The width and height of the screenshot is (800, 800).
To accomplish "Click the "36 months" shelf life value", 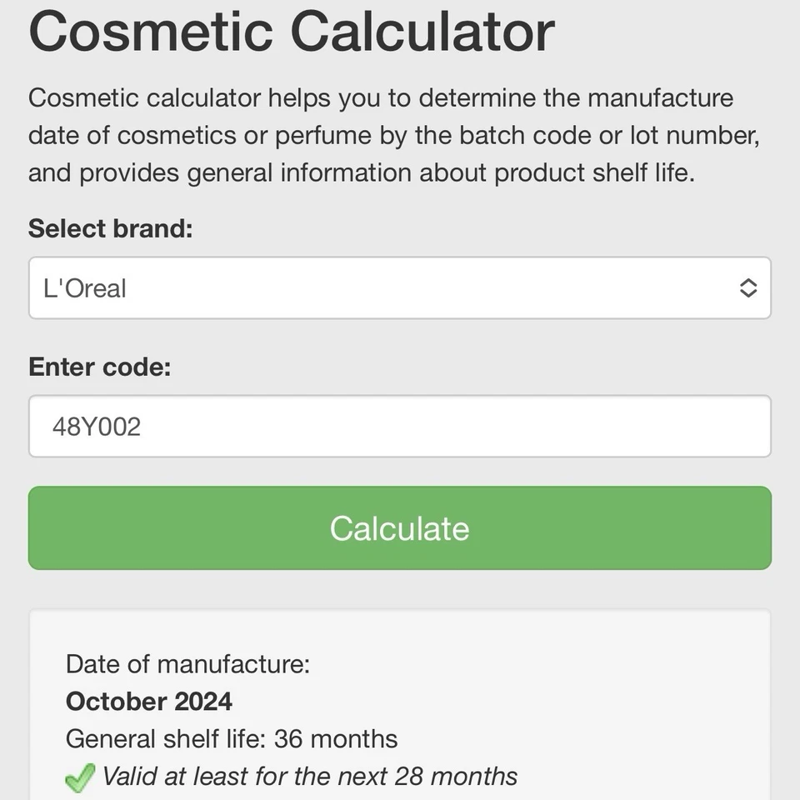I will point(336,739).
